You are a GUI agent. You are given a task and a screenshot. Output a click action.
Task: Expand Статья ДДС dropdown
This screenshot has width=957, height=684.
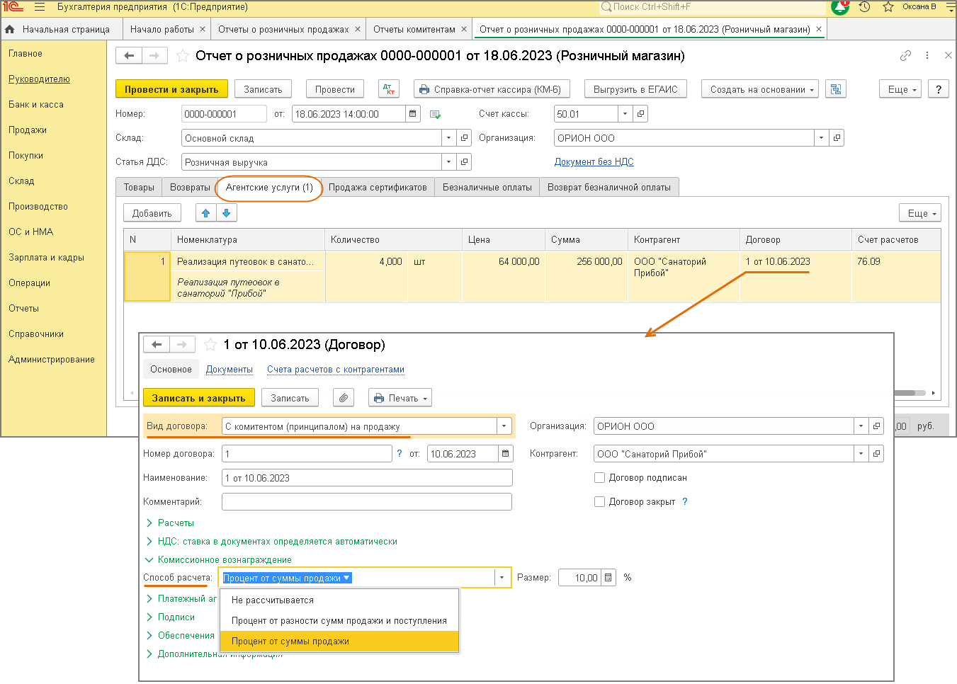449,162
